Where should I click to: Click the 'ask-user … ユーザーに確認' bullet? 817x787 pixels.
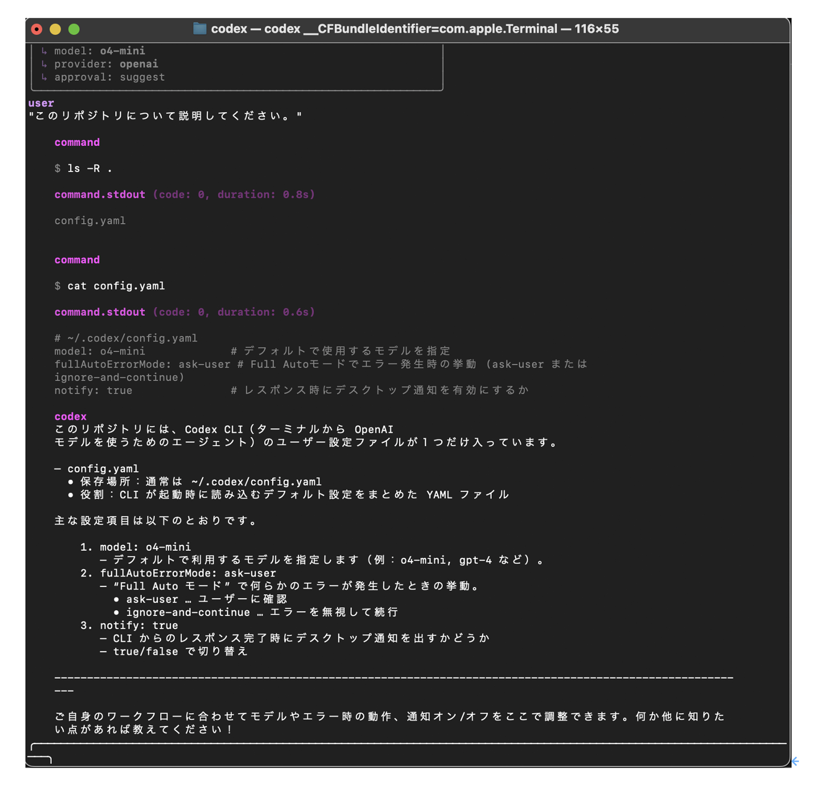pos(200,600)
